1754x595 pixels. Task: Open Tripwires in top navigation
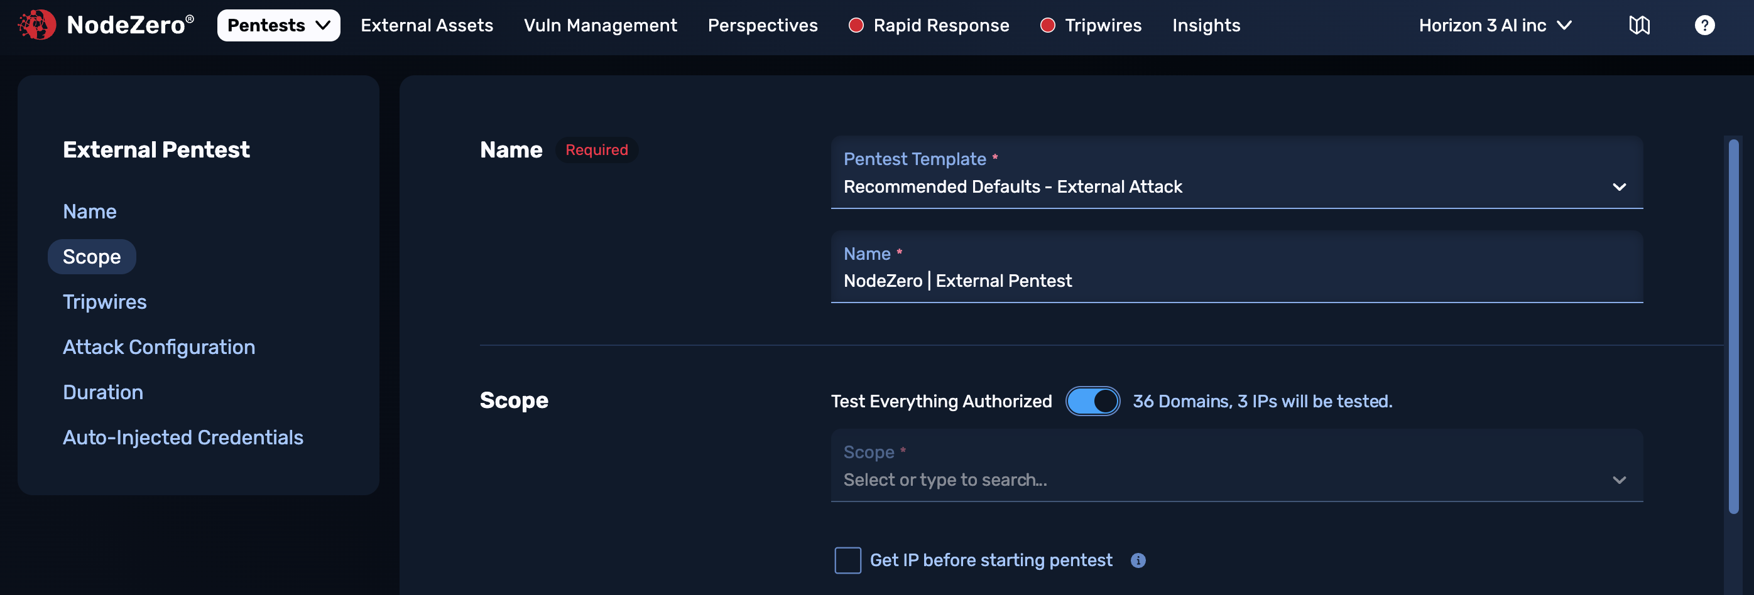[1103, 25]
